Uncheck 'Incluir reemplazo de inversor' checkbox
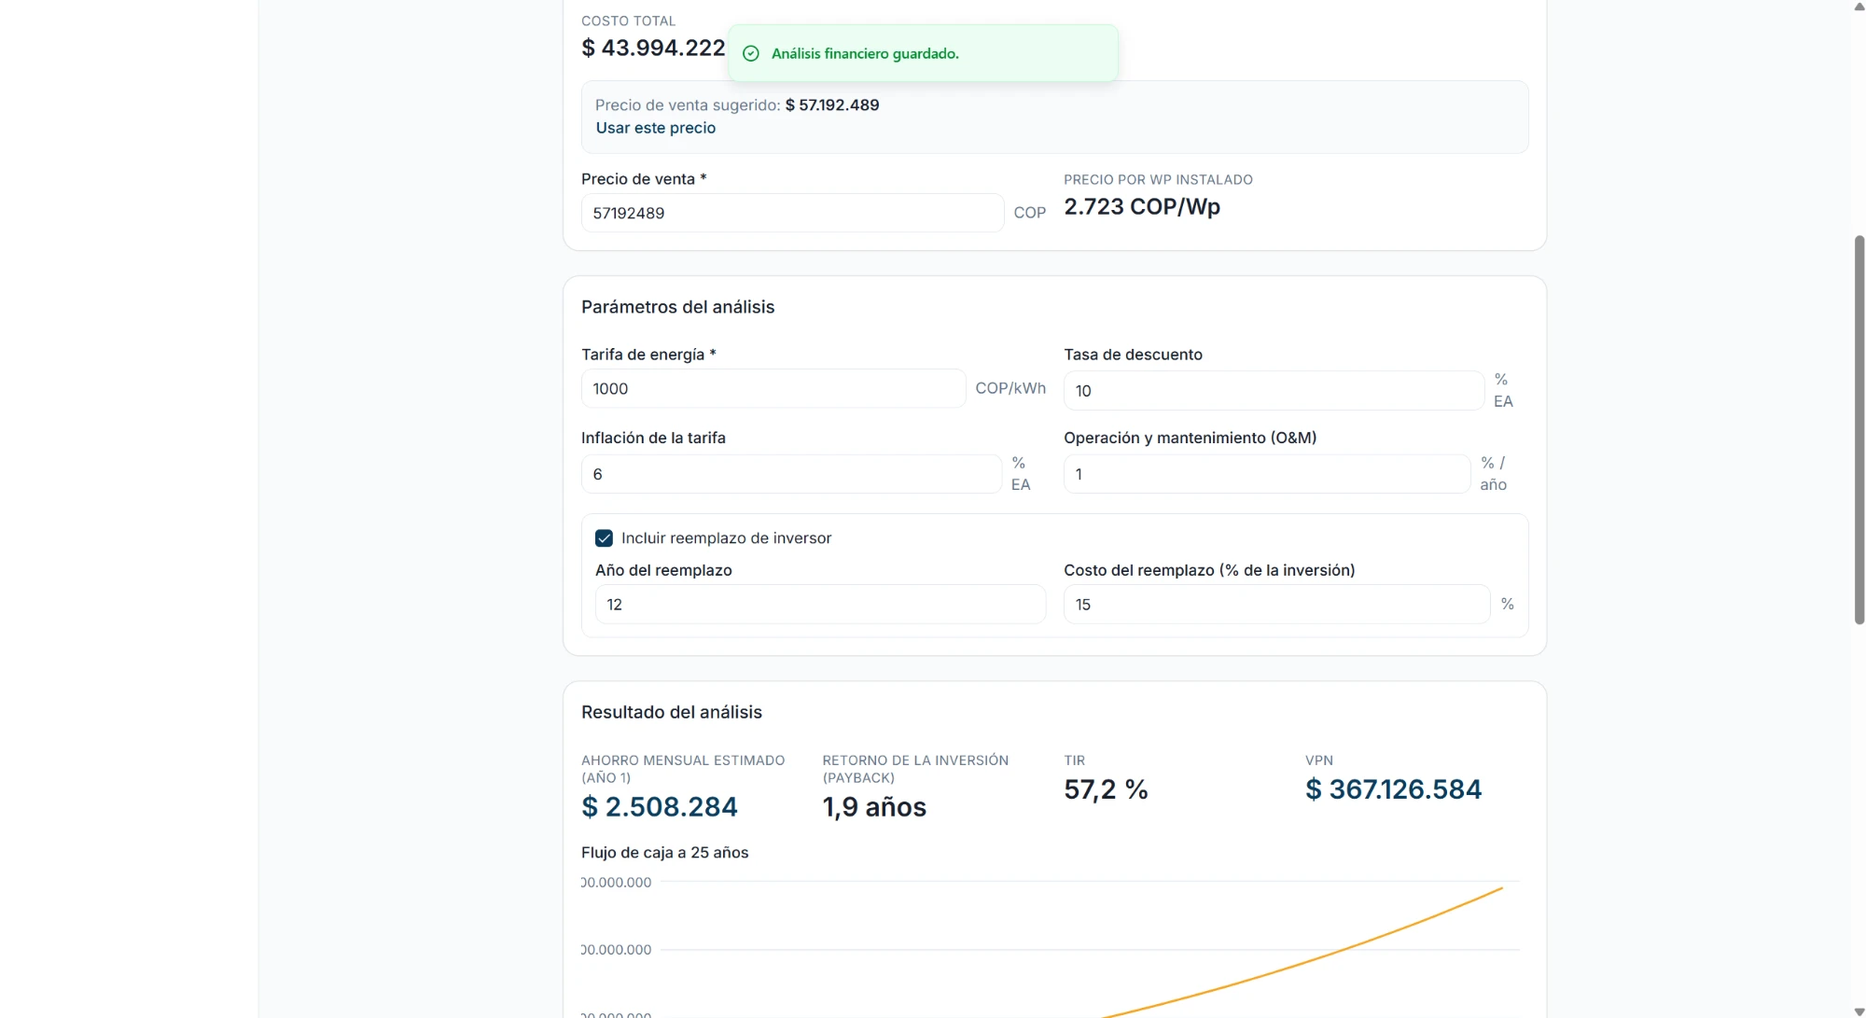 [604, 538]
